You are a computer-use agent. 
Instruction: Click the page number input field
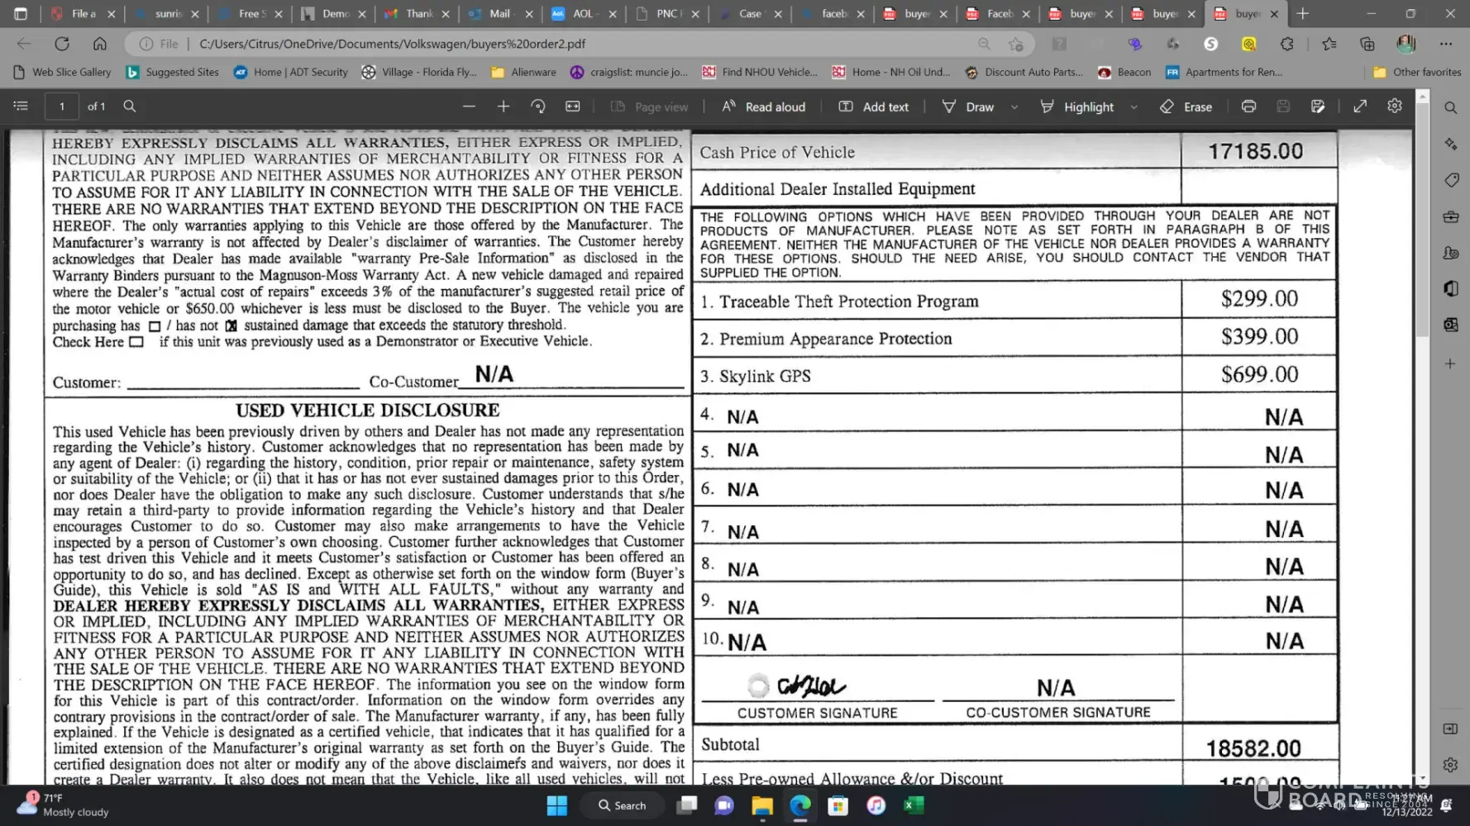tap(62, 107)
